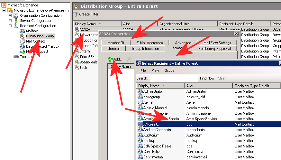Click the Alessia Mancini mailbox icon

(x=140, y=108)
